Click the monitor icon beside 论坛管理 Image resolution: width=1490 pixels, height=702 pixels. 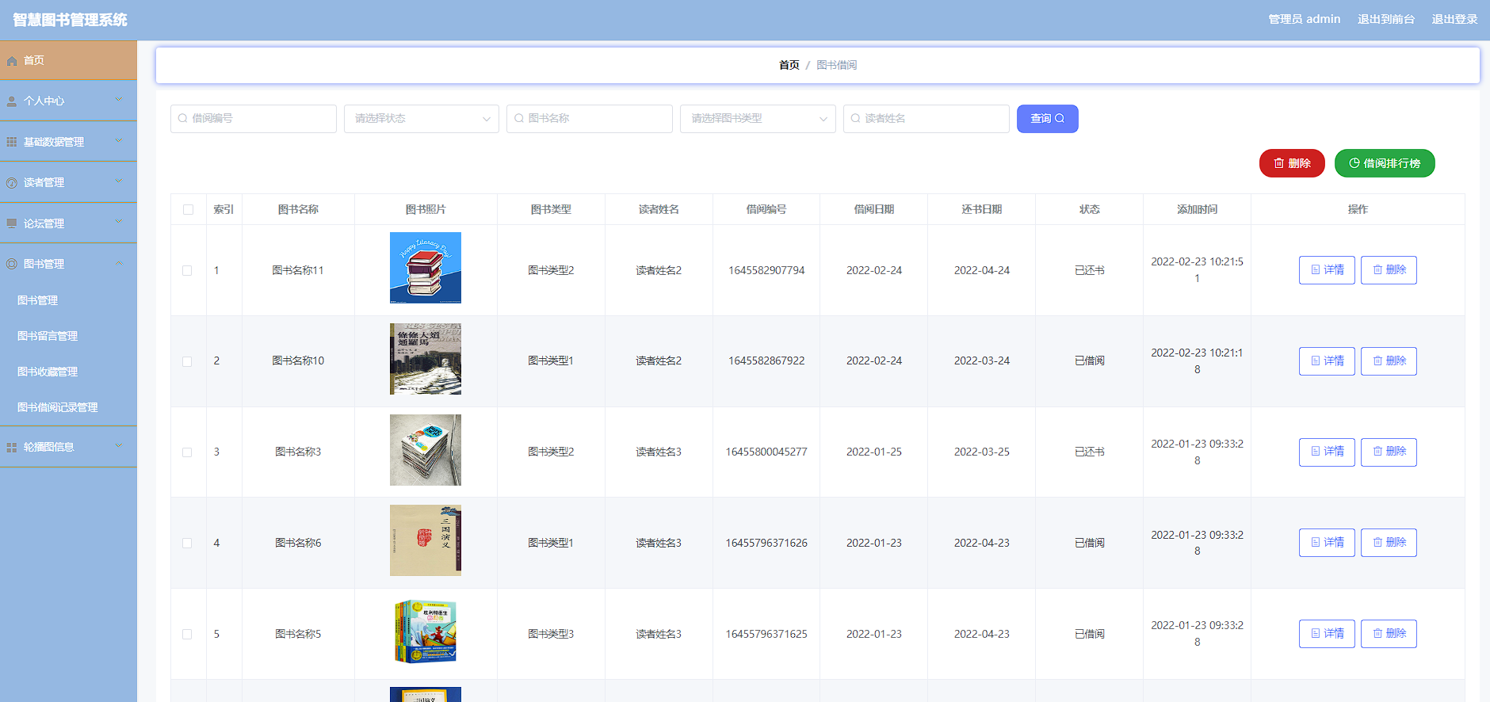(x=12, y=223)
